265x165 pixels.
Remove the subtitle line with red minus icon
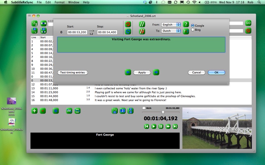43,111
